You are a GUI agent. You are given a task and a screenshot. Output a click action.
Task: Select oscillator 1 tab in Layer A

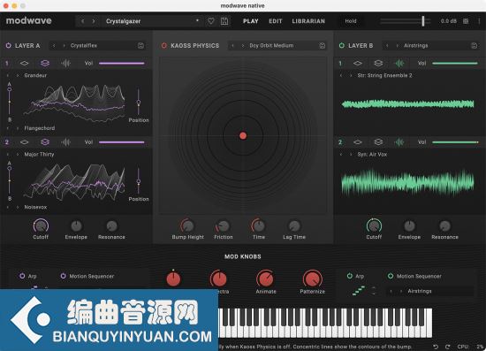pos(7,64)
